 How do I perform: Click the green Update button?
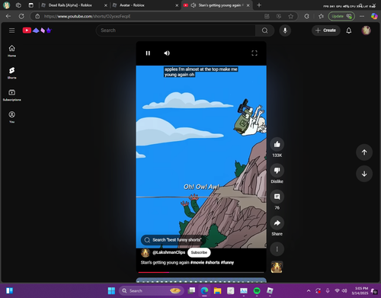(341, 16)
